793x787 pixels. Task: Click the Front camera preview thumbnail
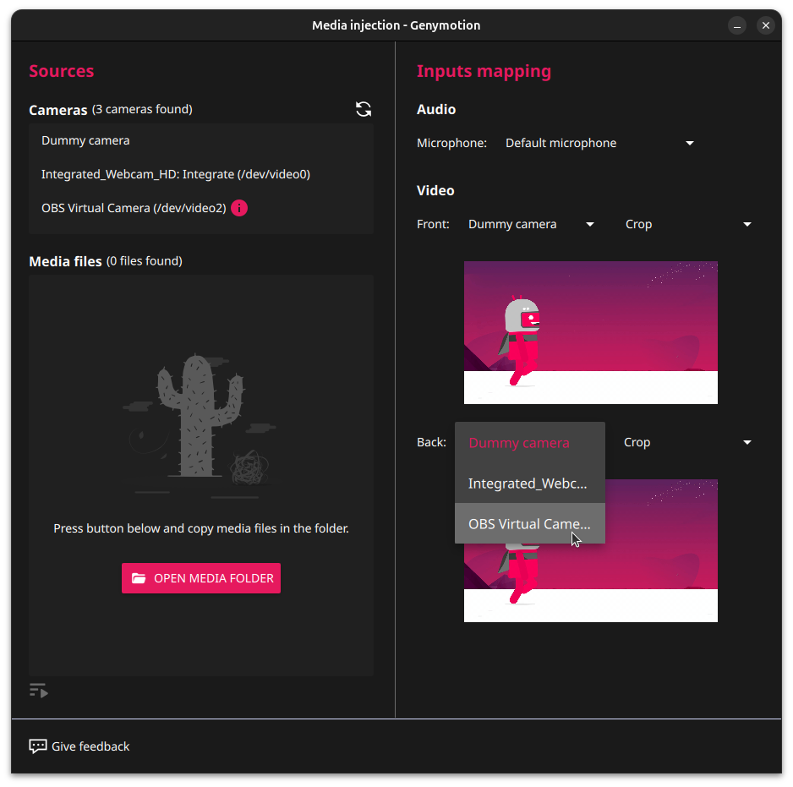tap(591, 332)
